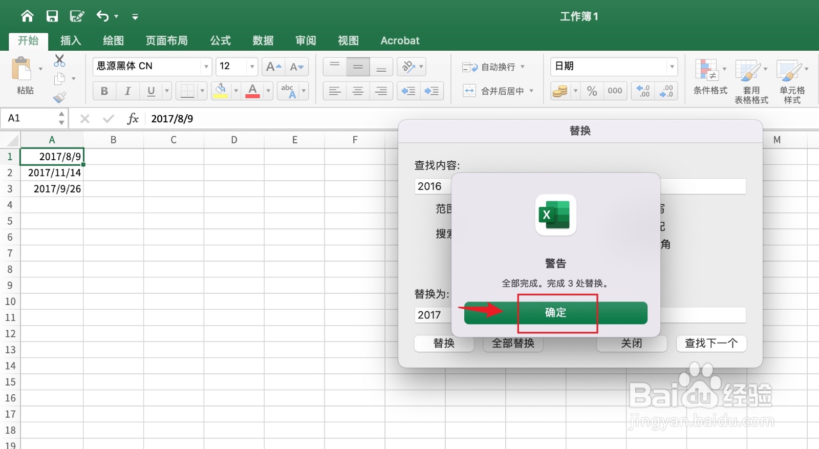Switch to the Acrobat tab
The height and width of the screenshot is (449, 819).
click(x=400, y=40)
